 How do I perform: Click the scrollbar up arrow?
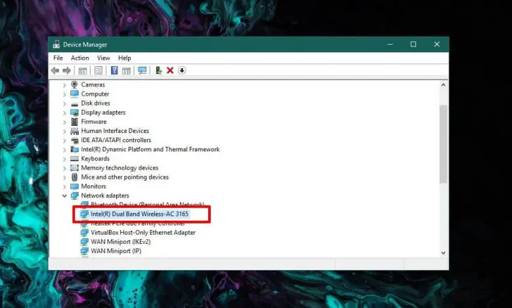click(x=443, y=85)
